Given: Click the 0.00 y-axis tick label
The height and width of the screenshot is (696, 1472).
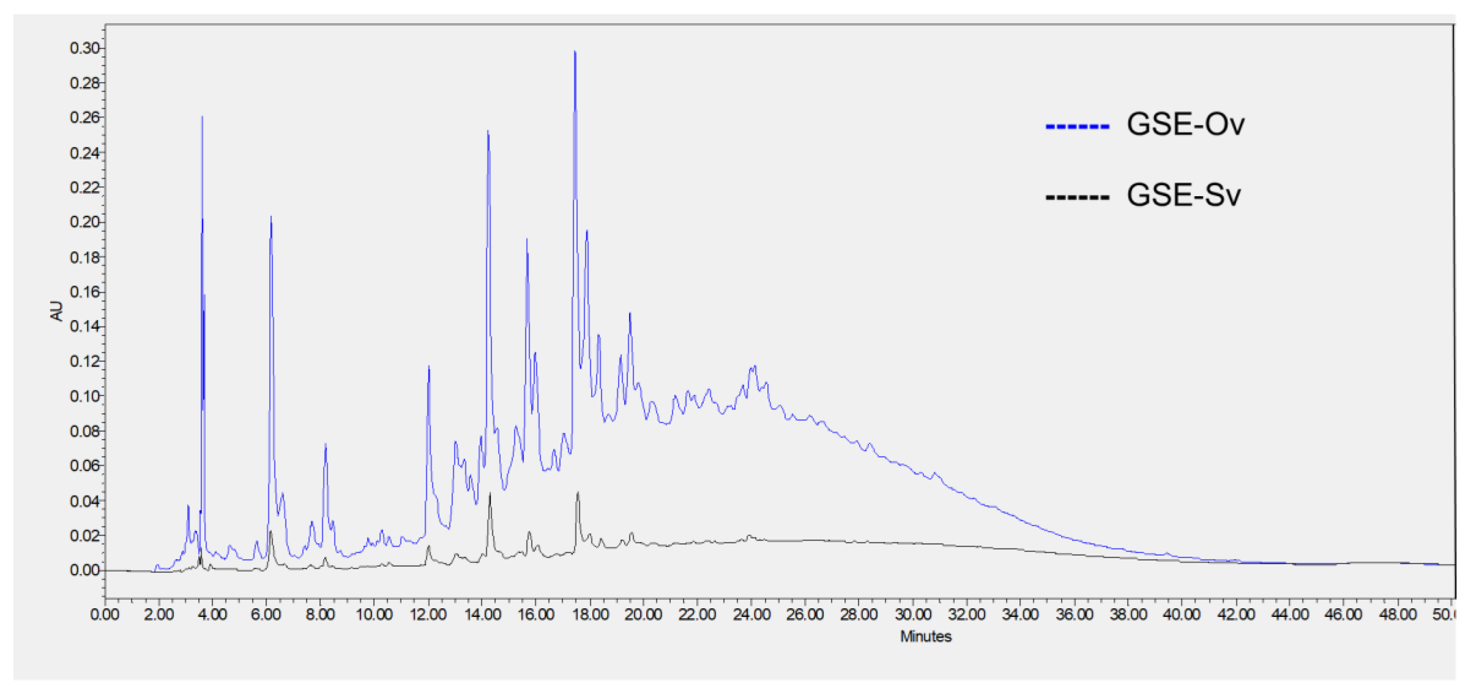Looking at the screenshot, I should tap(84, 570).
